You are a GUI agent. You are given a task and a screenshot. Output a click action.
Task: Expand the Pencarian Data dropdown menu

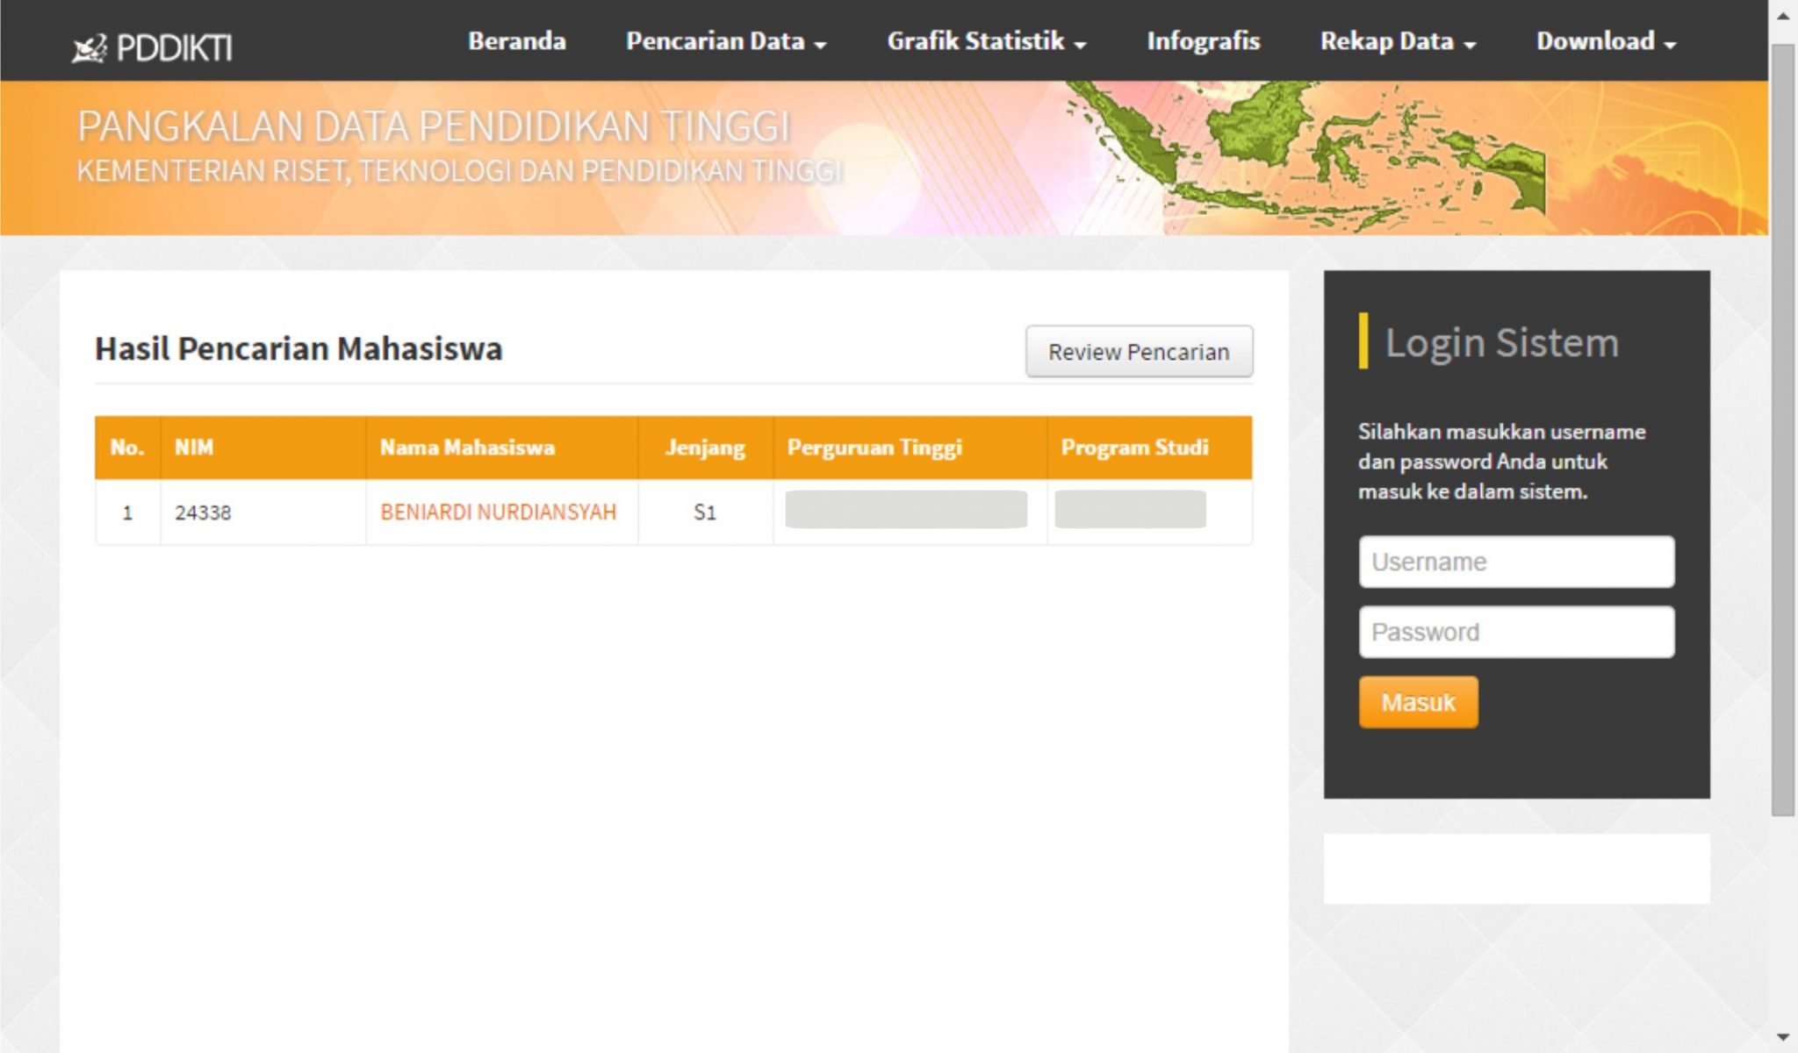click(x=725, y=41)
